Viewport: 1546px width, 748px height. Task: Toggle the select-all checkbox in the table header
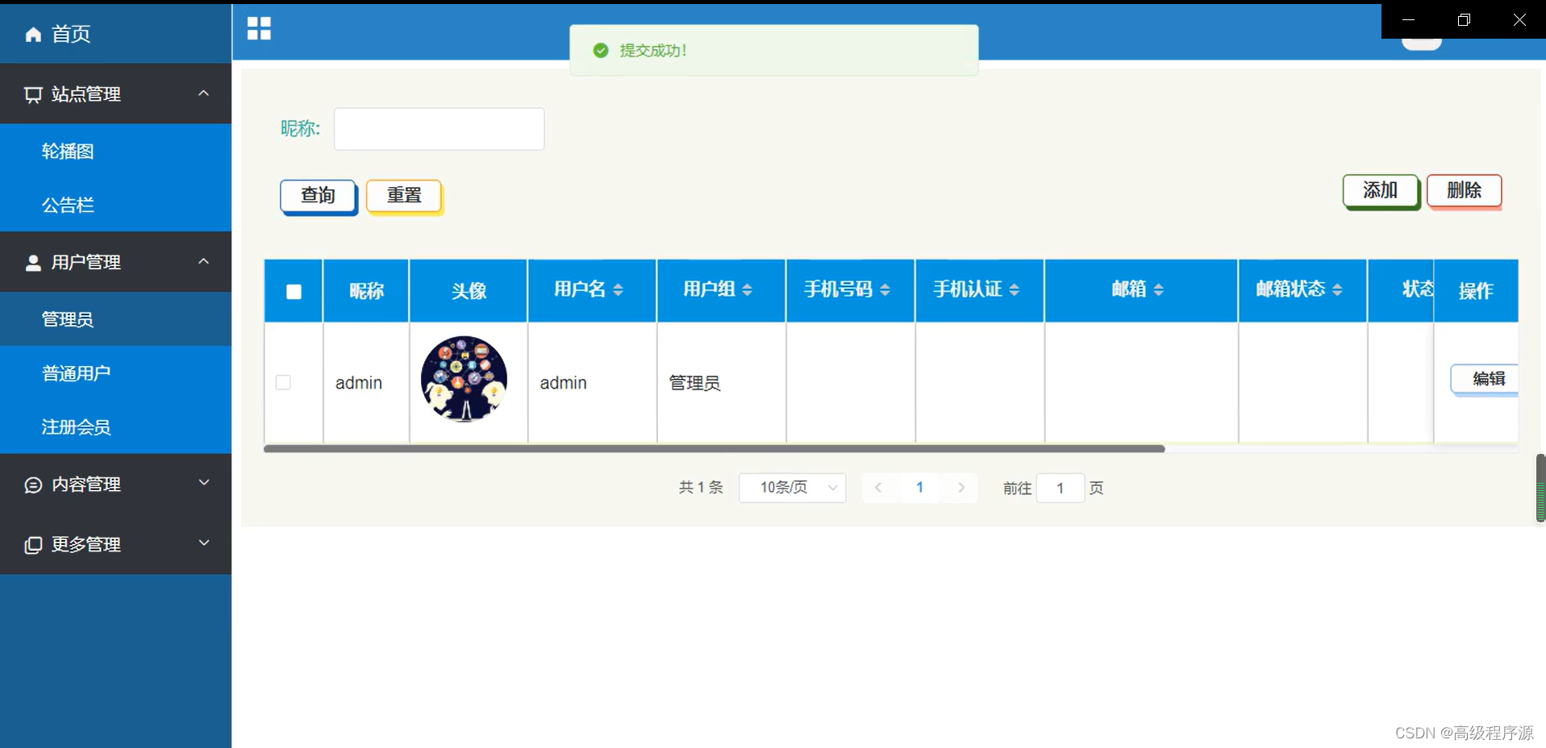pyautogui.click(x=293, y=291)
